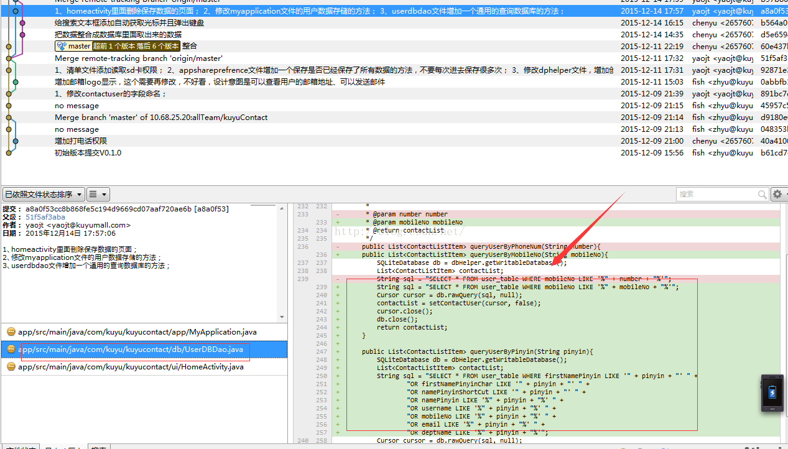The image size is (788, 449).
Task: Click the commit hash a8a0f53cc8b868fe5c194d9669cd07aaf720ae6b text
Action: pos(109,209)
